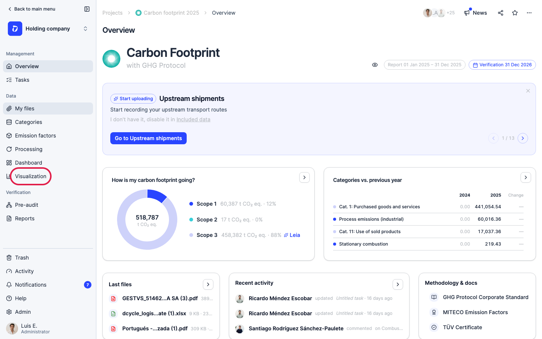The image size is (542, 339).
Task: Click the Report date range pill
Action: pos(425,65)
